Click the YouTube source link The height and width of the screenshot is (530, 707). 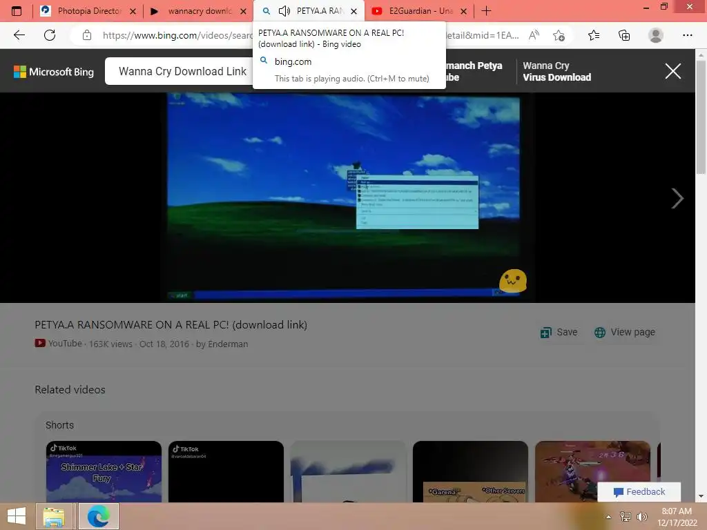(59, 344)
